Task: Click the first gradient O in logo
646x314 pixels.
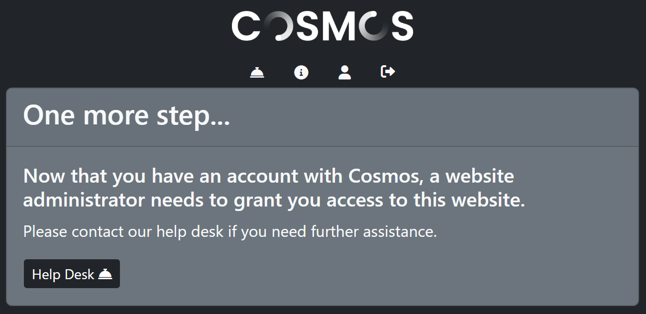Action: pyautogui.click(x=277, y=26)
